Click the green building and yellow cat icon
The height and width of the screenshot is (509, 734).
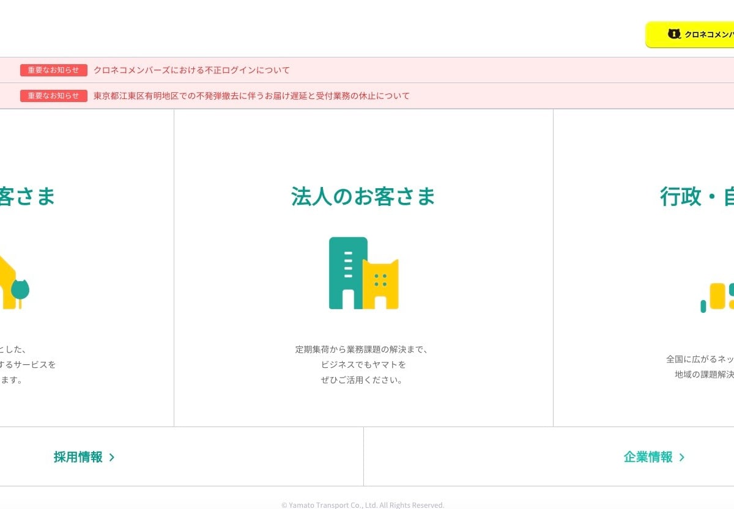click(x=363, y=273)
